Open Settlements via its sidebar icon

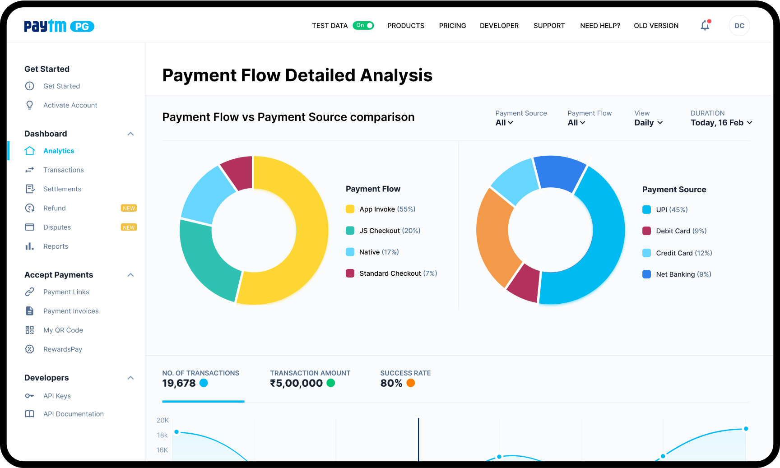pyautogui.click(x=30, y=189)
